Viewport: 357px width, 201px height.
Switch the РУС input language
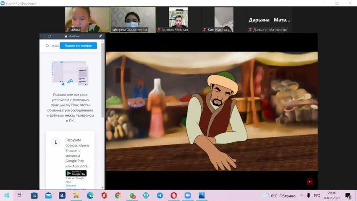pos(317,196)
